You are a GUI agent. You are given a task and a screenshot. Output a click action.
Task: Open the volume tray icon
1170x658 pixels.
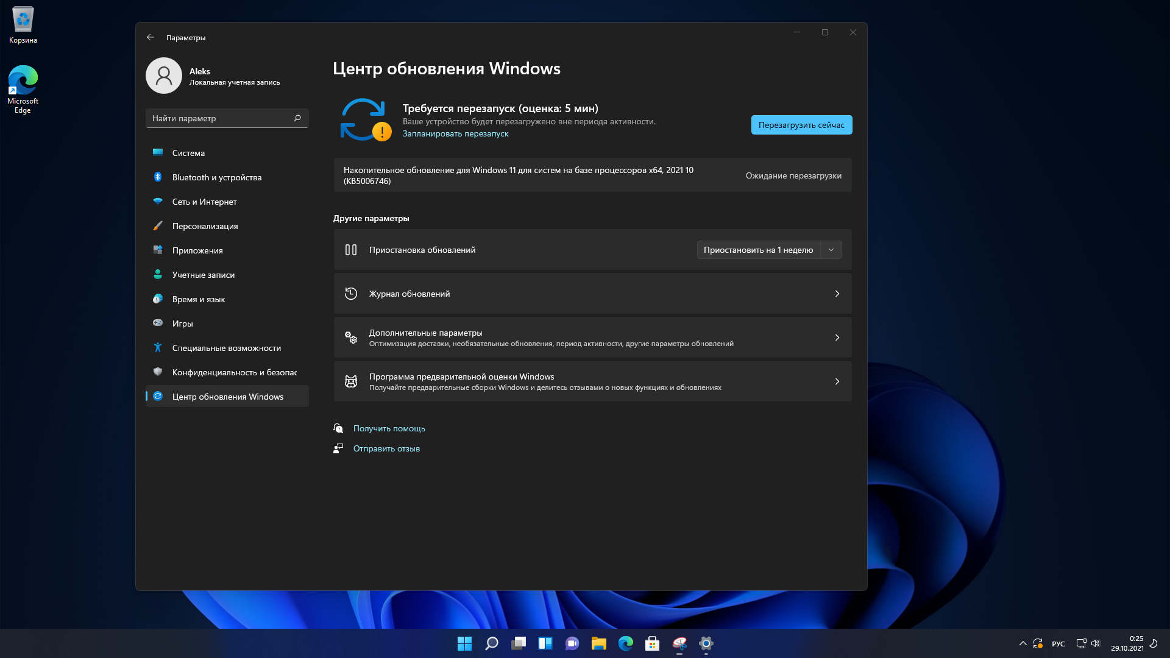[1096, 643]
